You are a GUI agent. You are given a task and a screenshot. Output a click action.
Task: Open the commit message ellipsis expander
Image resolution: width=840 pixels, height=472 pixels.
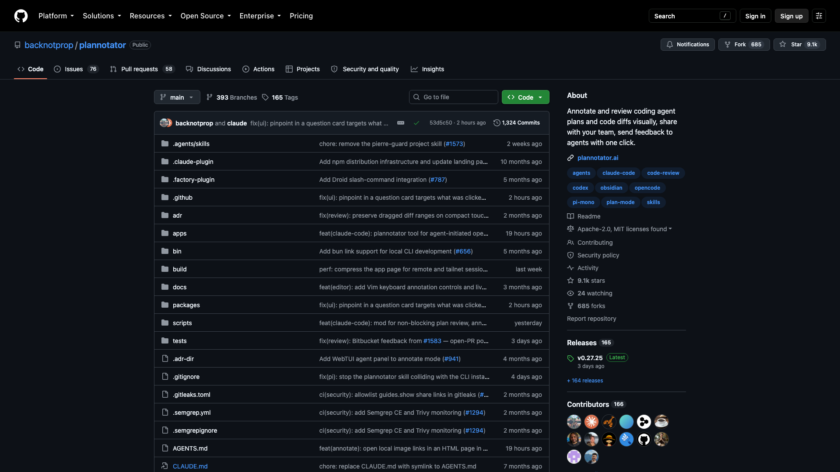(x=401, y=123)
